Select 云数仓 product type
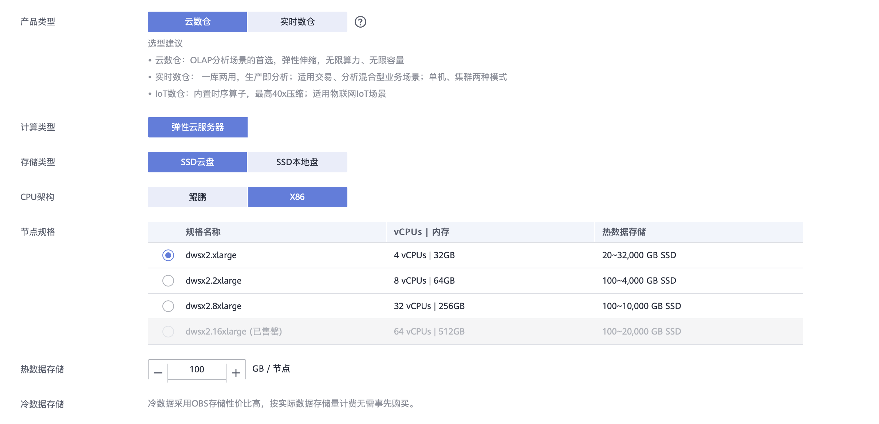Image resolution: width=879 pixels, height=424 pixels. point(197,22)
